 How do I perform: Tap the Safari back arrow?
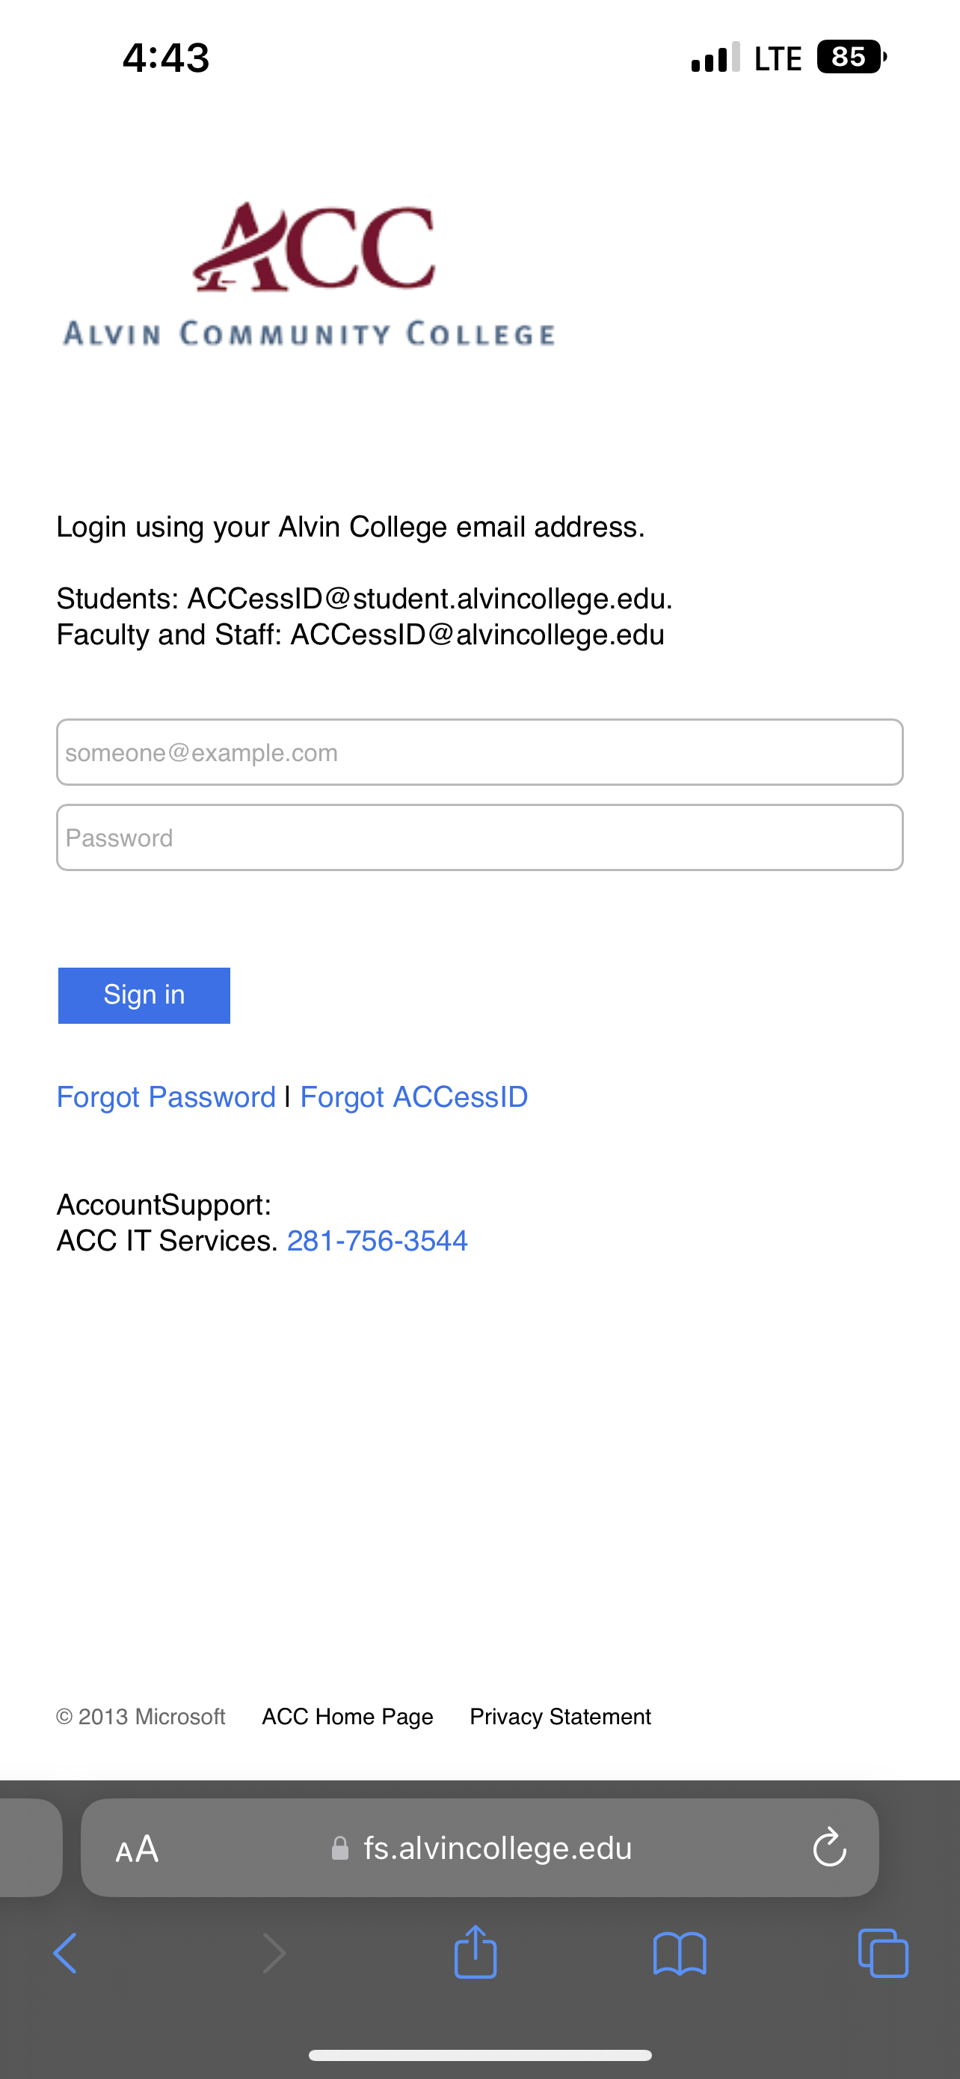[x=64, y=1953]
